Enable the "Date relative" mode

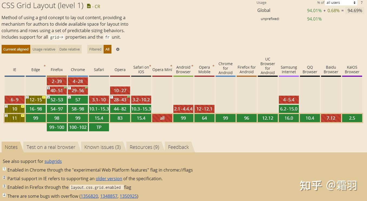click(69, 49)
